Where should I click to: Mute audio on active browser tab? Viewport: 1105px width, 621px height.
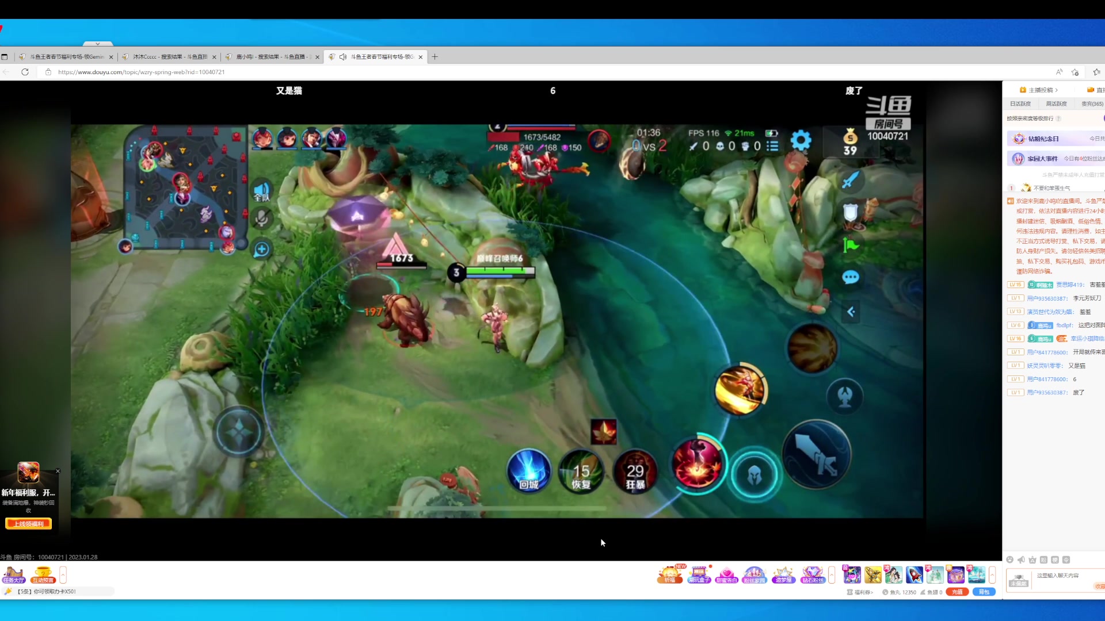click(343, 57)
